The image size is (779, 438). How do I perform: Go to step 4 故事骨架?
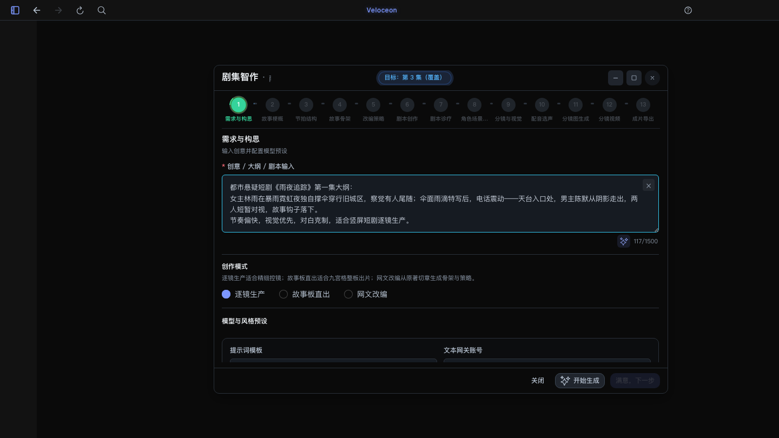click(x=340, y=109)
